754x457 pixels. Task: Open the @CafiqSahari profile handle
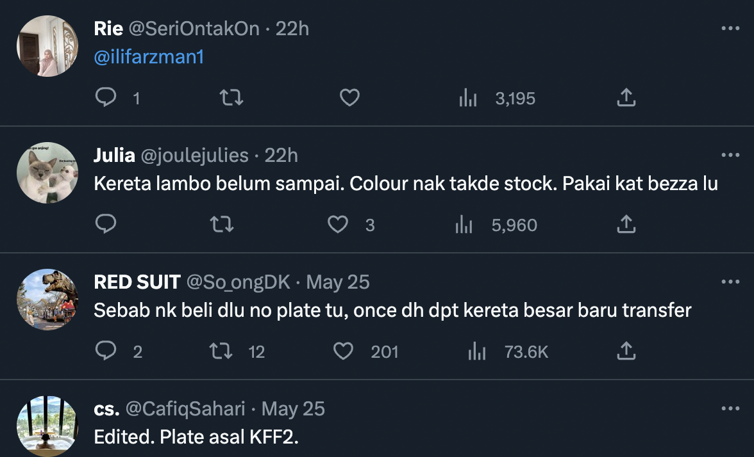coord(184,409)
